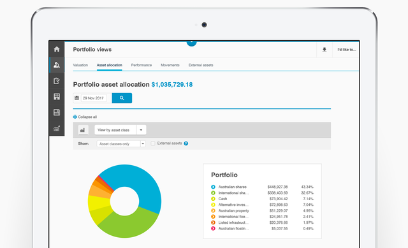The width and height of the screenshot is (408, 248).
Task: Toggle the bar chart view icon
Action: click(83, 130)
